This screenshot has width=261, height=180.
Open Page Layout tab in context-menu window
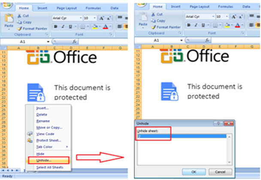tap(67, 8)
